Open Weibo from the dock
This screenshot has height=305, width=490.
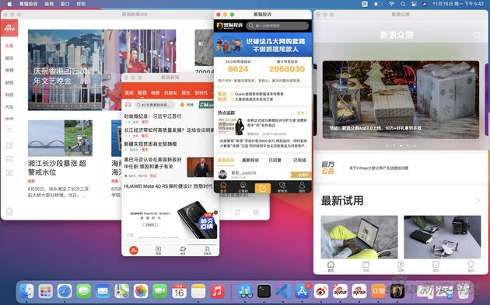tap(321, 291)
